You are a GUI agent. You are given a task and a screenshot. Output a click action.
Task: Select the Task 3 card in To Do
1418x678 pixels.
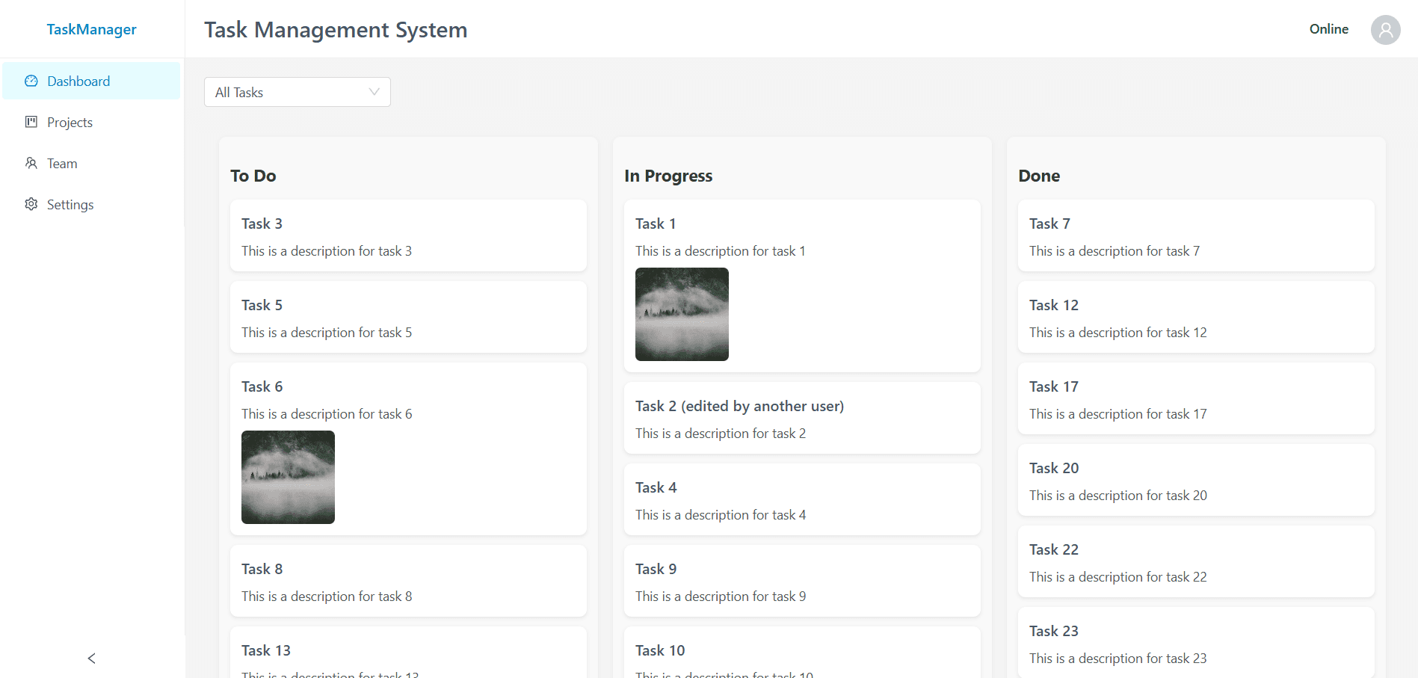pos(408,235)
